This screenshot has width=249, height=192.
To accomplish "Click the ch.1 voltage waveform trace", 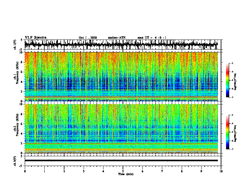I will (x=121, y=45).
